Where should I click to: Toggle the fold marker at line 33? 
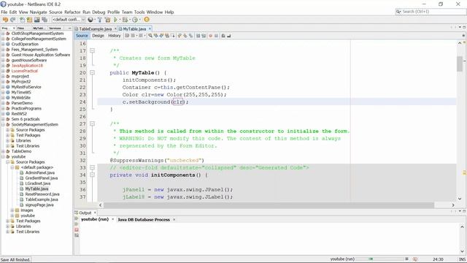pyautogui.click(x=93, y=167)
